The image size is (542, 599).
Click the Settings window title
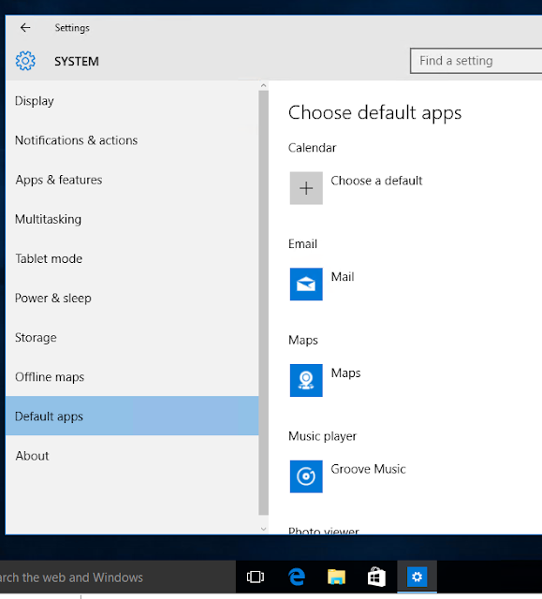click(72, 28)
